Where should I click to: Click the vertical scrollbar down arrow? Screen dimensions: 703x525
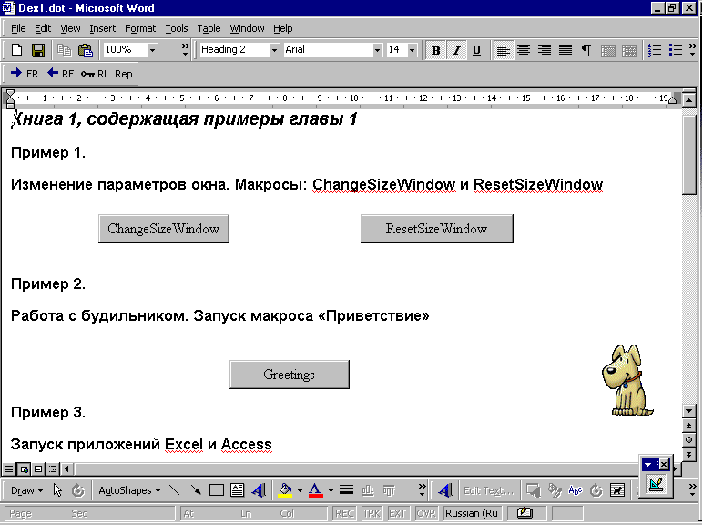pyautogui.click(x=689, y=411)
